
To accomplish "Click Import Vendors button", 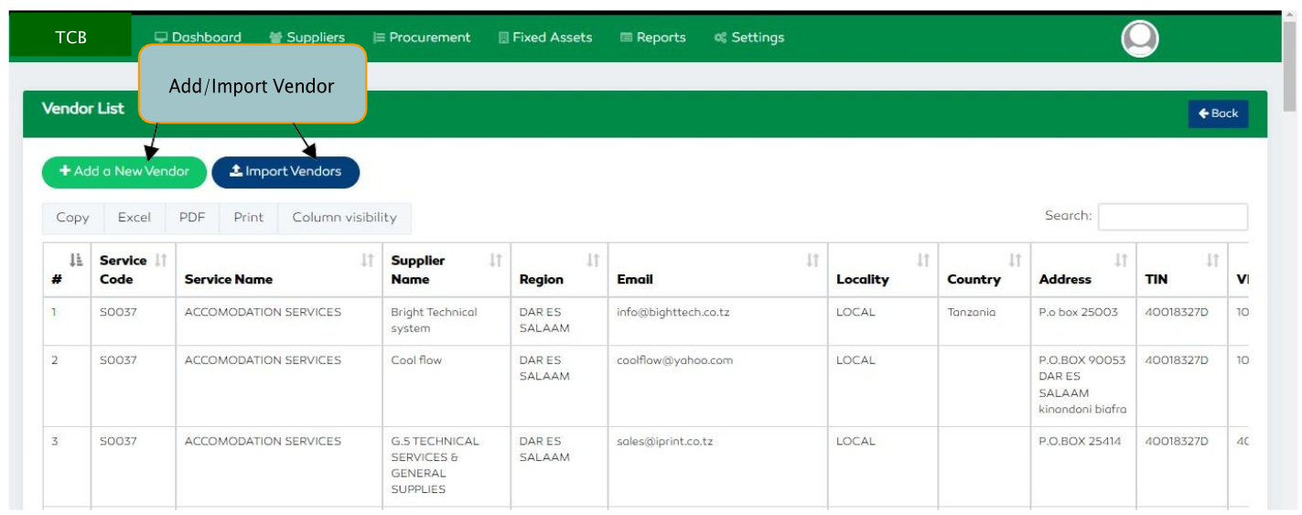I will coord(285,172).
